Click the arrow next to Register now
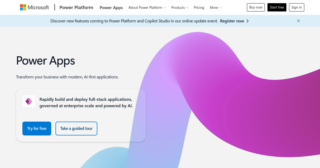The image size is (320, 168). click(248, 21)
